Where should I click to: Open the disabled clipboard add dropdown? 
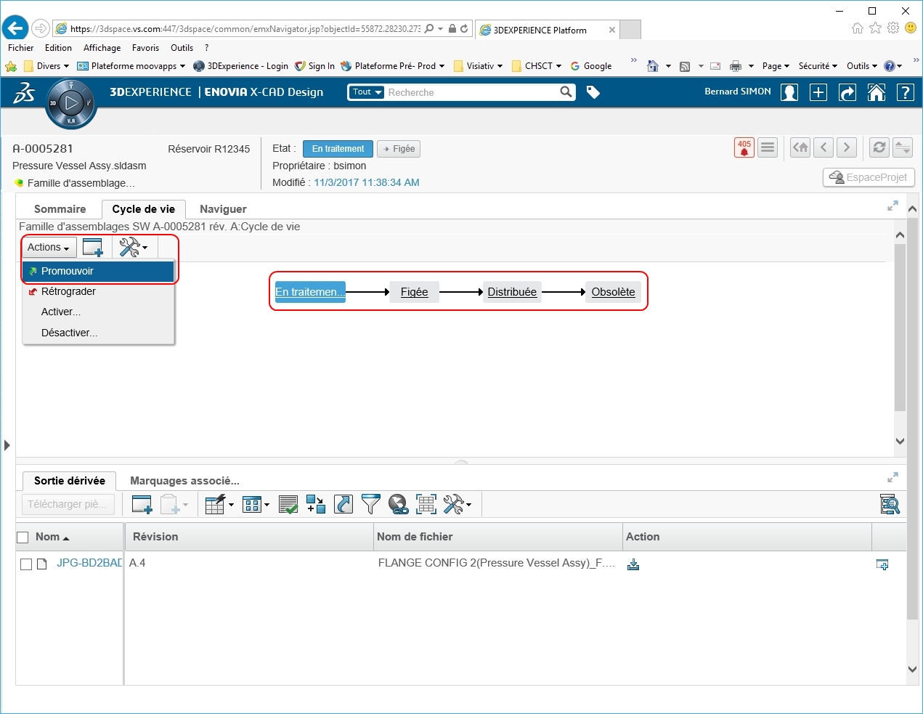(x=174, y=504)
